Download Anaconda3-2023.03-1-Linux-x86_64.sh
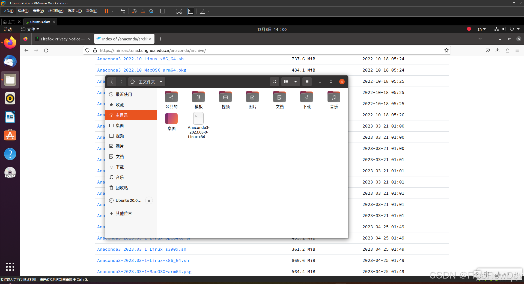 point(143,260)
